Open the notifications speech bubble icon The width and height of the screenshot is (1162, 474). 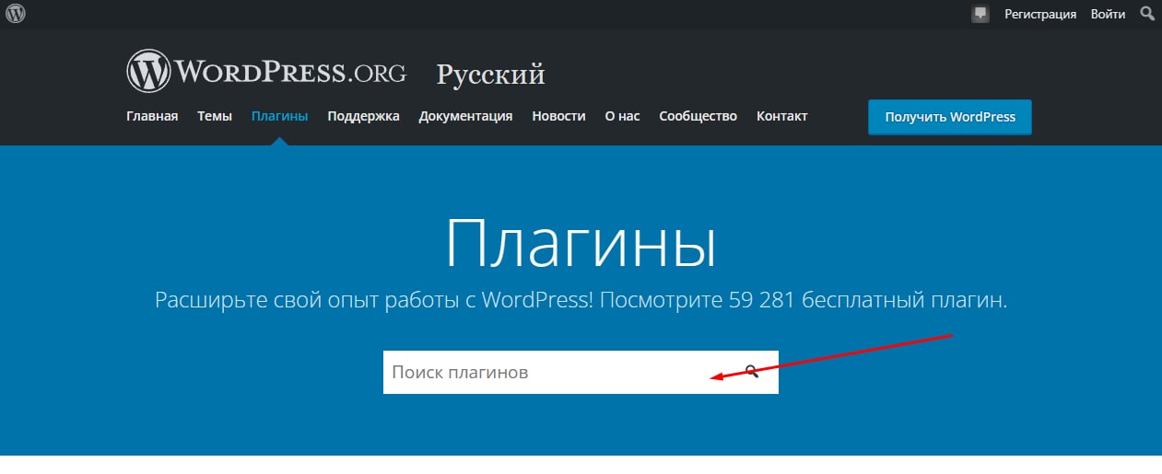click(980, 14)
